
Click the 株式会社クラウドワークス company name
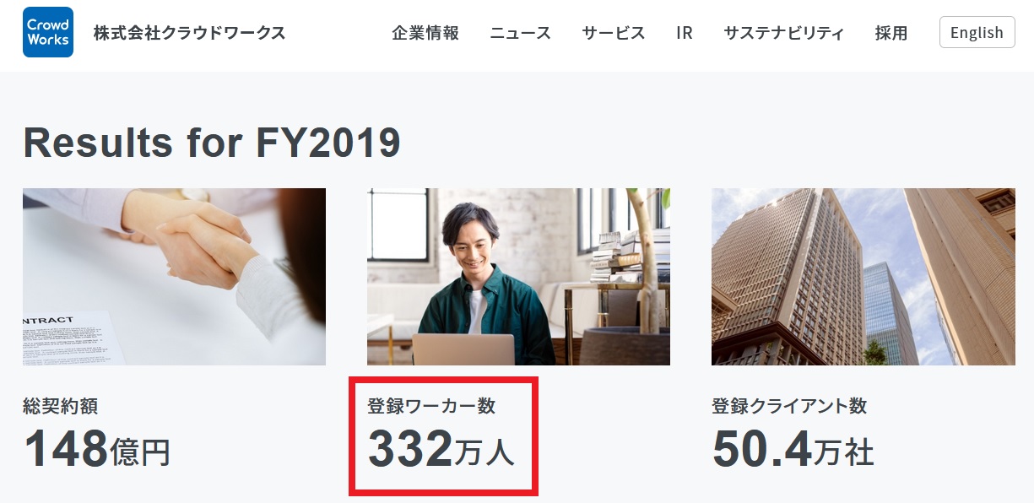(190, 33)
